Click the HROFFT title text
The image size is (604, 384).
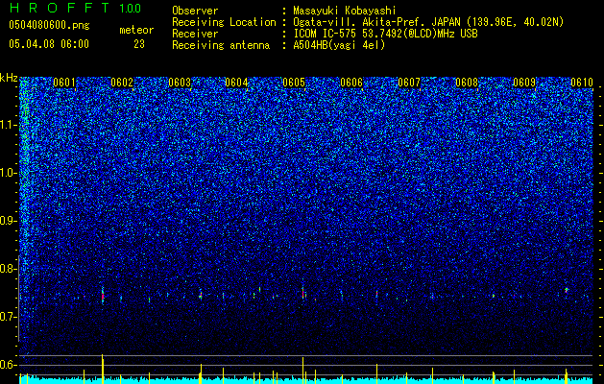[60, 8]
